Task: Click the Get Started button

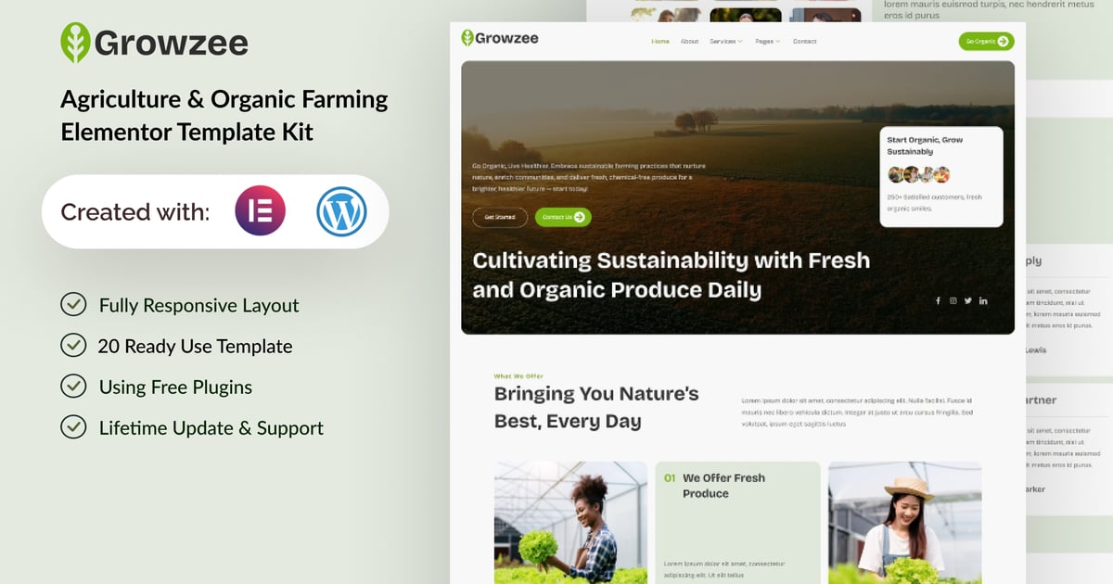Action: (499, 217)
